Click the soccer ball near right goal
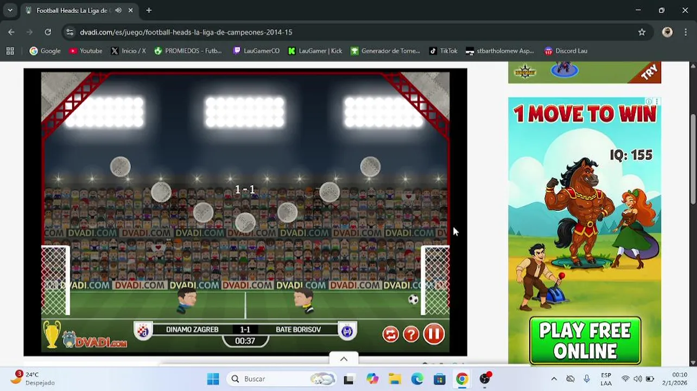697x391 pixels. click(x=413, y=299)
